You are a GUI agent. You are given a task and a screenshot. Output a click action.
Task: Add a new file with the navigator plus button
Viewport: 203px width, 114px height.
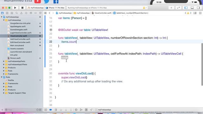point(2,110)
